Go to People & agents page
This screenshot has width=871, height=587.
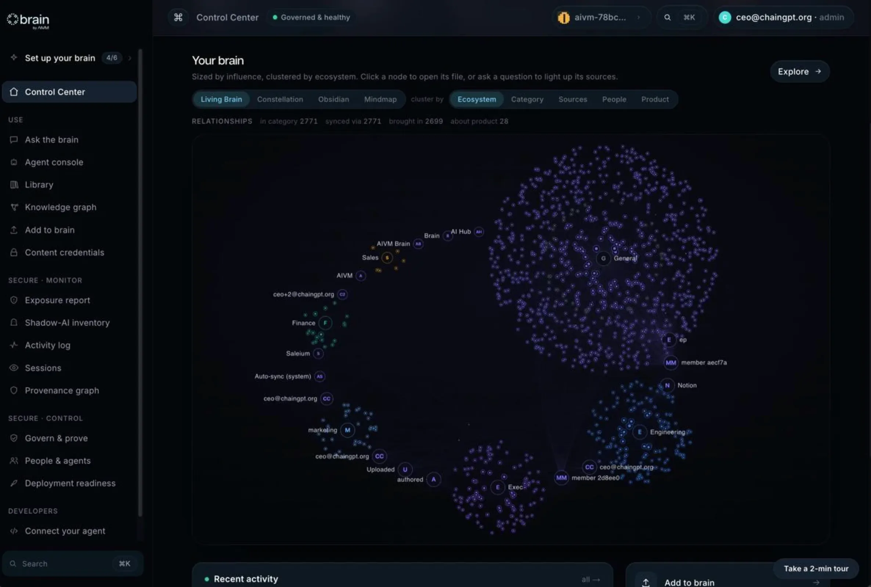coord(69,460)
